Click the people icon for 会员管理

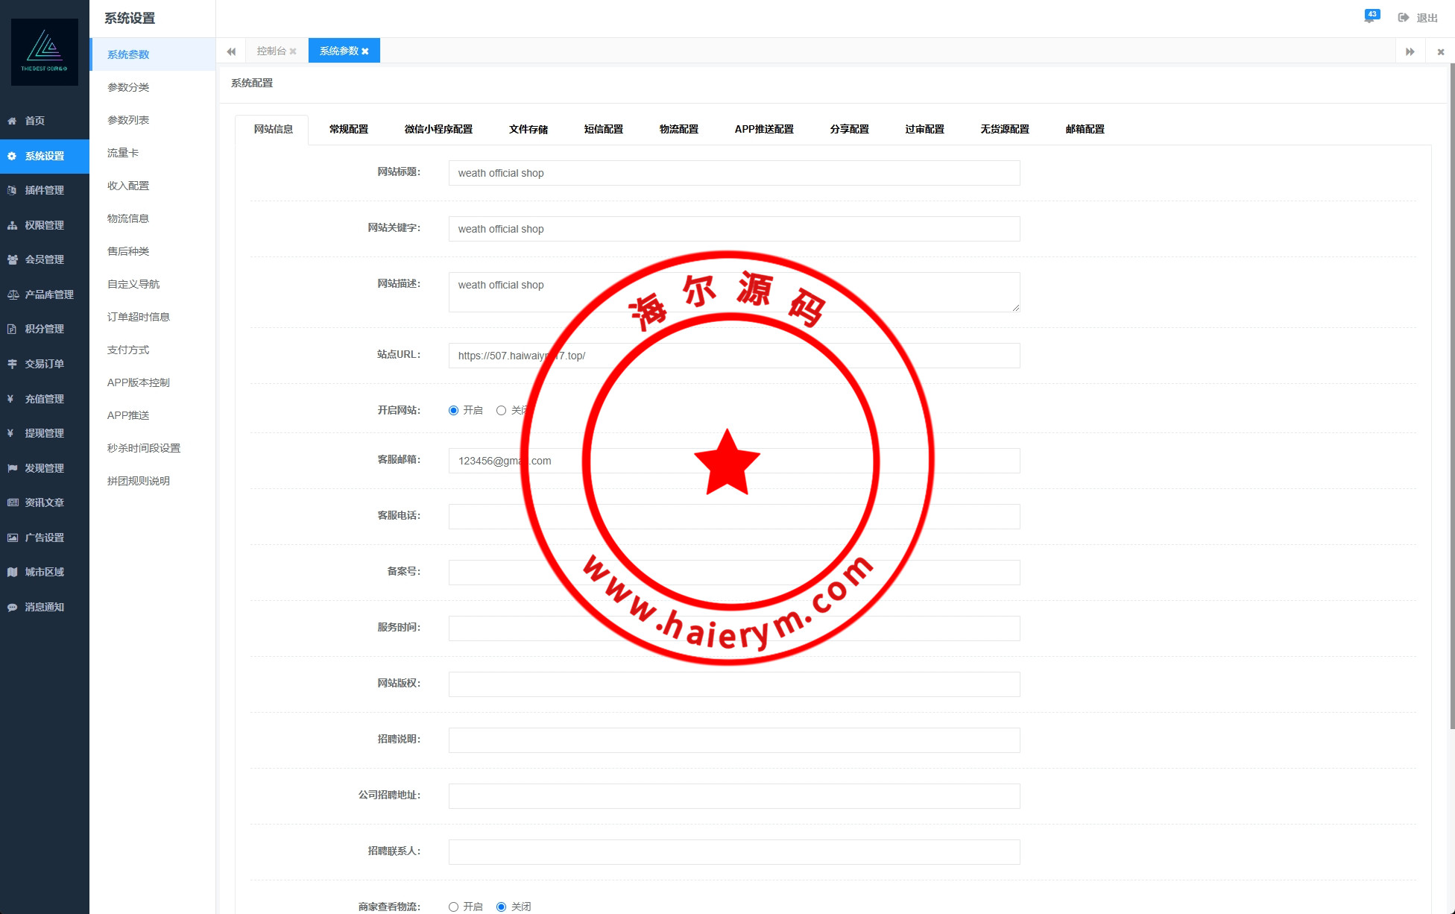12,259
